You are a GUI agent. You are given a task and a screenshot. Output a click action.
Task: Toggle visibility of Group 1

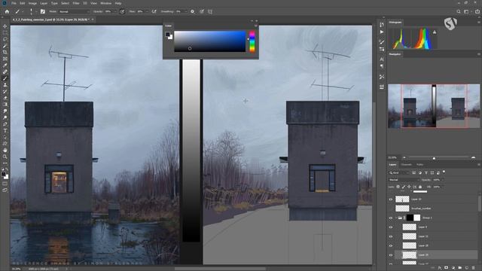click(x=391, y=218)
